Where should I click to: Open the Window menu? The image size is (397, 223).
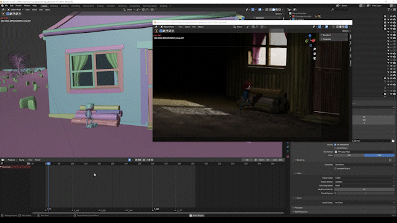27,6
